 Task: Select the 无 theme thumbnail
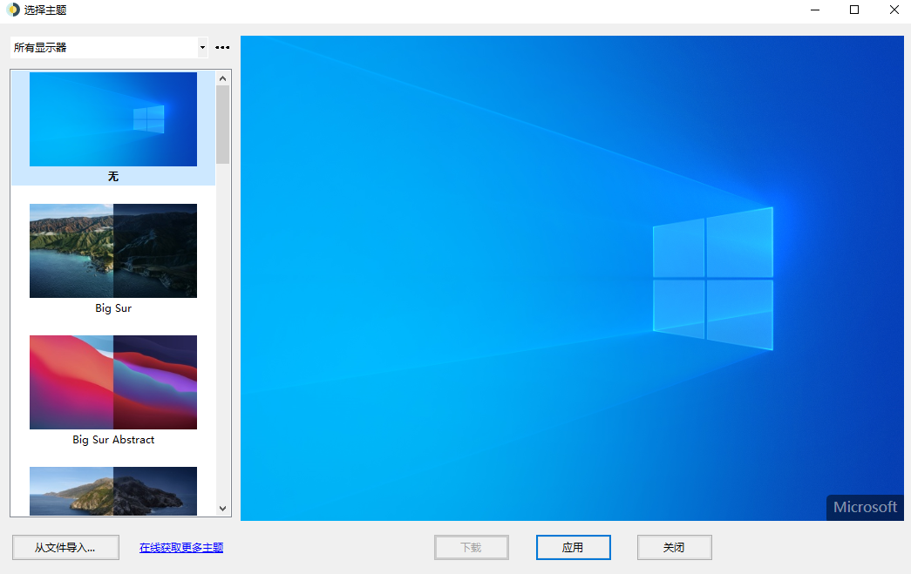tap(113, 119)
